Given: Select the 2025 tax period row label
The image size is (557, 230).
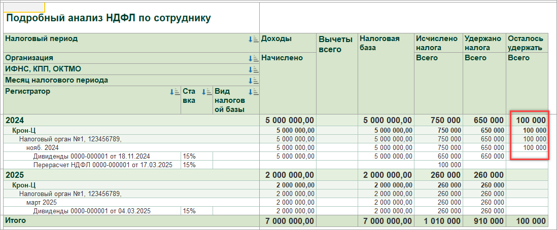Looking at the screenshot, I should click(x=15, y=175).
